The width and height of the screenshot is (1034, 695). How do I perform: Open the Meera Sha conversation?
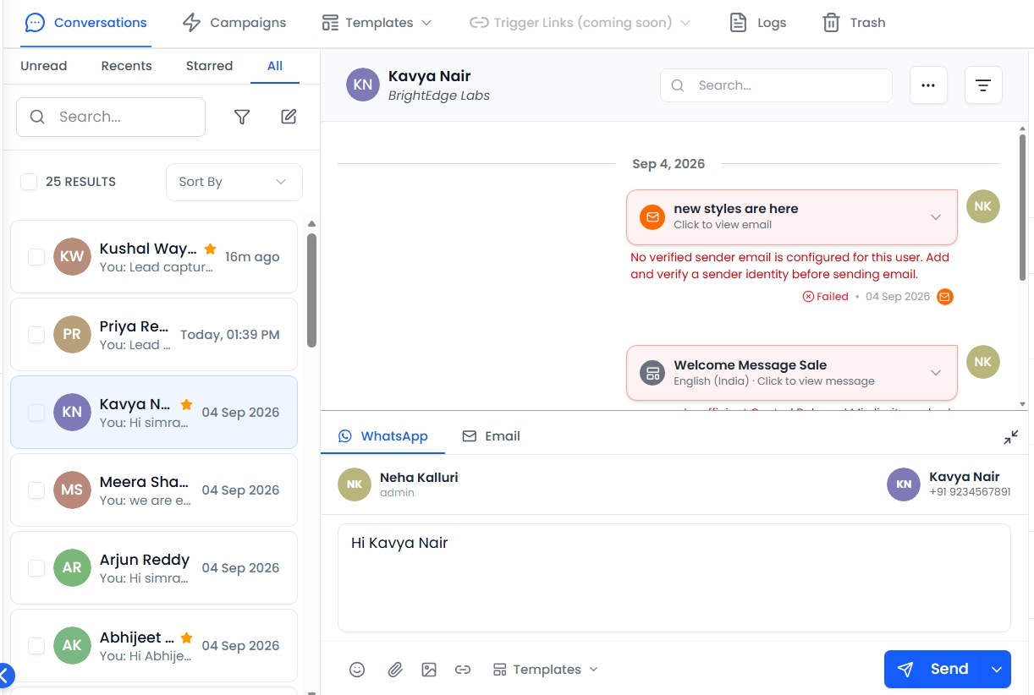[154, 490]
